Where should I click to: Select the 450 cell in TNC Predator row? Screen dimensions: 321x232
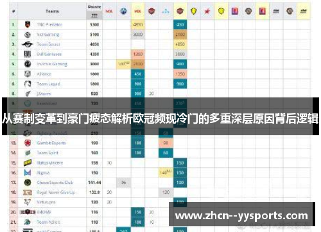[x=180, y=24]
